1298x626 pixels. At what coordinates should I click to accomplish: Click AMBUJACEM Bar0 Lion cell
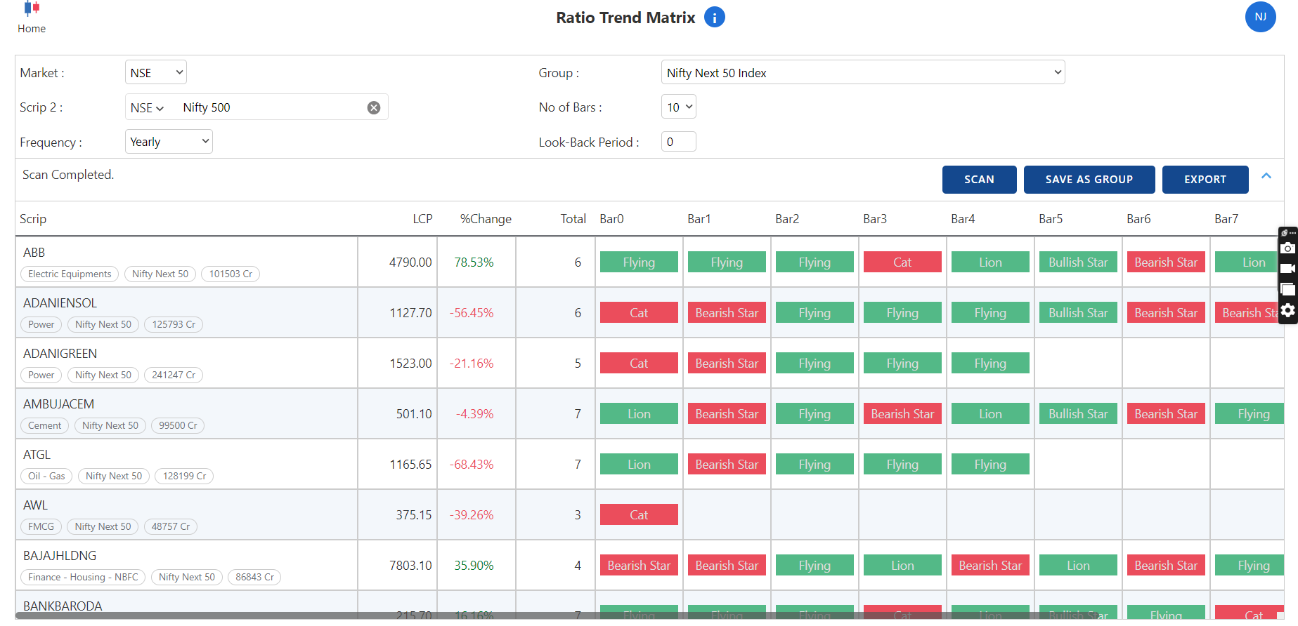pos(639,414)
